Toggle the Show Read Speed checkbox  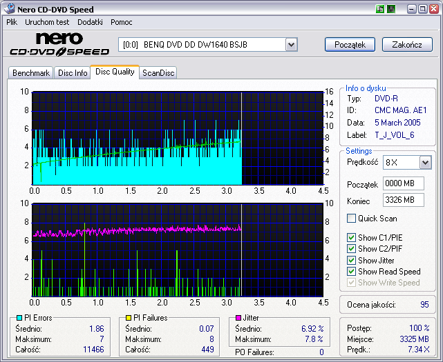[351, 271]
